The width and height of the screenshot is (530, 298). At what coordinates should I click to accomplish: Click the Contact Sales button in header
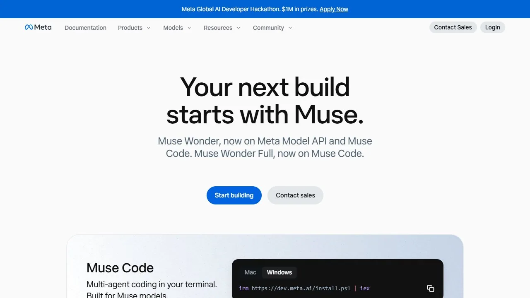pos(453,27)
